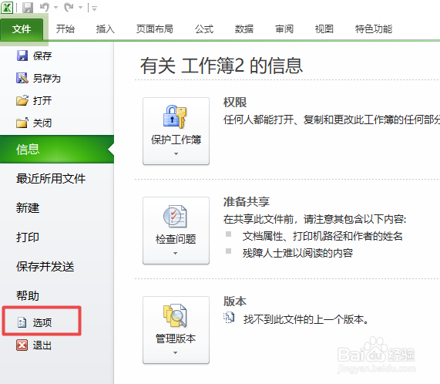Click the 打开 open folder icon
Viewport: 440px width, 384px height.
point(22,100)
